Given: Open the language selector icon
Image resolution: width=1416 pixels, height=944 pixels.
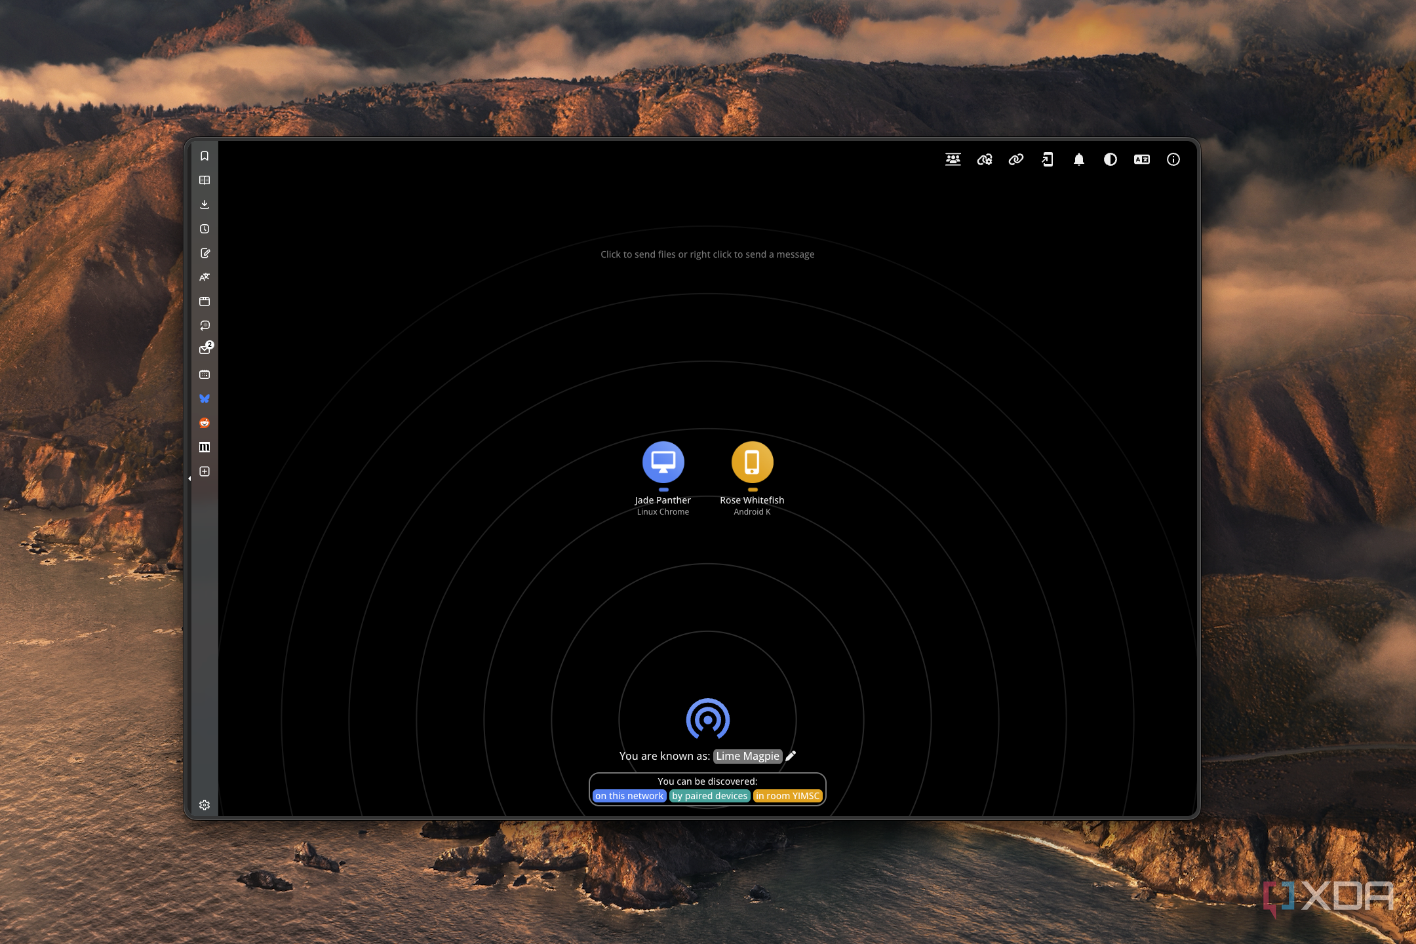Looking at the screenshot, I should pos(1142,159).
